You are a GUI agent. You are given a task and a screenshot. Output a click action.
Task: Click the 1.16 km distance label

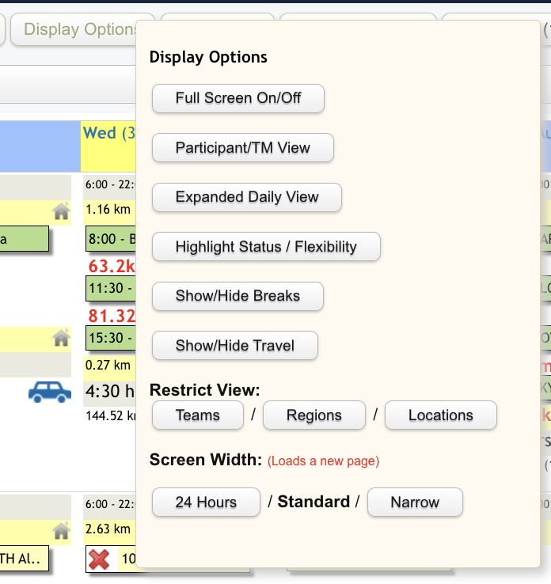pyautogui.click(x=108, y=210)
